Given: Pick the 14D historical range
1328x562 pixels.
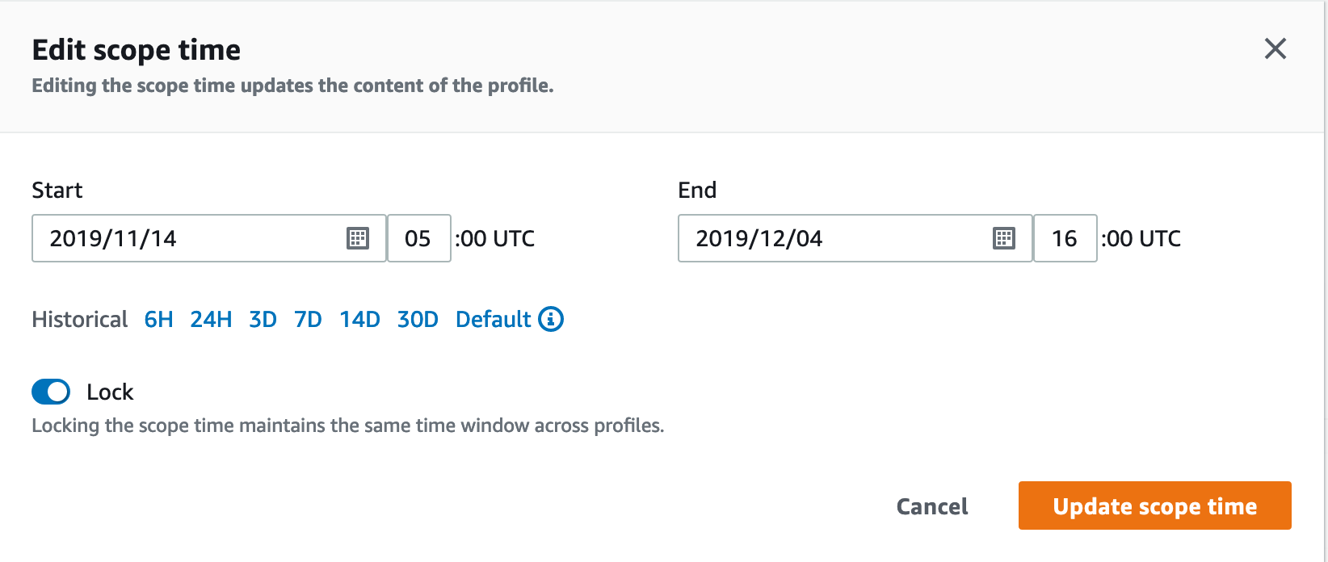Looking at the screenshot, I should pos(359,320).
